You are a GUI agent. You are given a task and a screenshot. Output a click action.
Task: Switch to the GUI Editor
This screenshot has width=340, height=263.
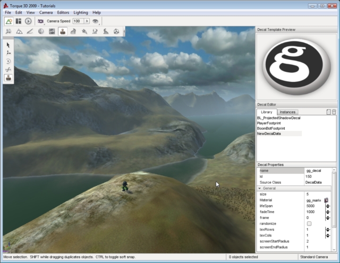(19, 21)
